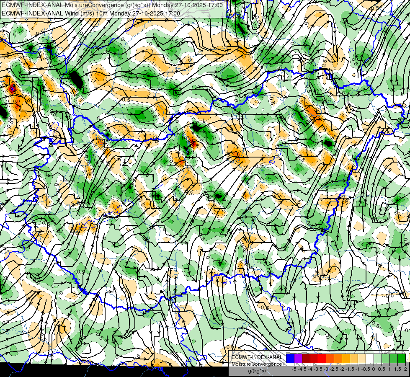
Task: Click the MoistureConvergence title line at top
Action: coord(112,5)
